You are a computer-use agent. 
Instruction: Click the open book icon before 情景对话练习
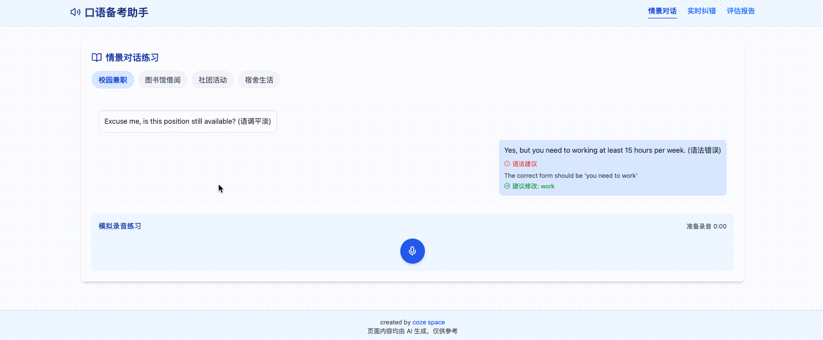coord(96,57)
